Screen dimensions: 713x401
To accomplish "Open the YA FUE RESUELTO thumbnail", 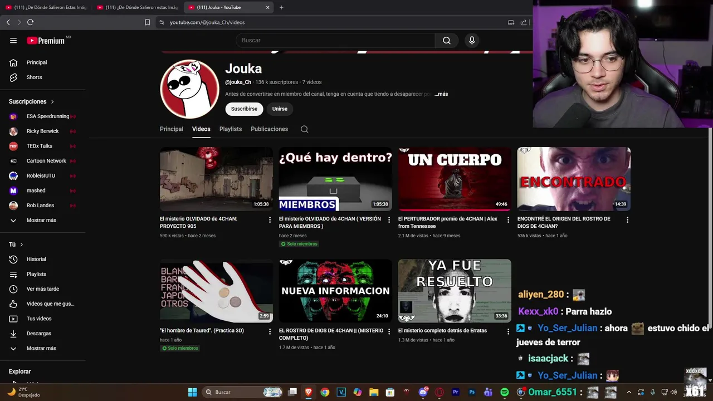I will click(x=455, y=291).
